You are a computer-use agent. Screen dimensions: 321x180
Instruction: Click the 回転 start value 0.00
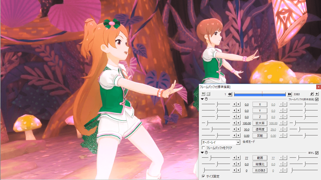pyautogui.click(x=246, y=136)
